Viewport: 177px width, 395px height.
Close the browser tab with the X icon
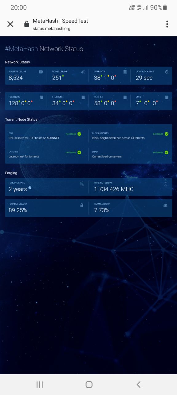click(10, 24)
